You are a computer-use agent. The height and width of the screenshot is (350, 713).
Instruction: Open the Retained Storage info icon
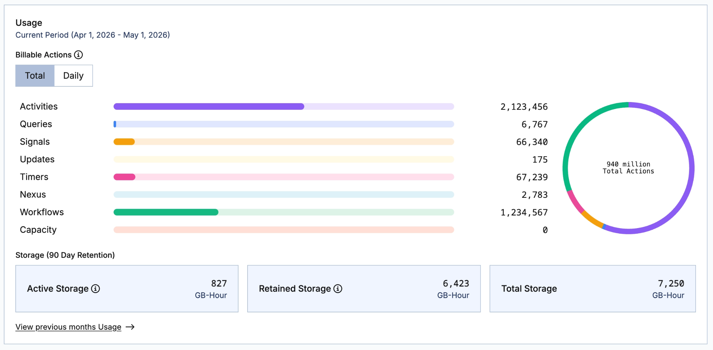338,289
